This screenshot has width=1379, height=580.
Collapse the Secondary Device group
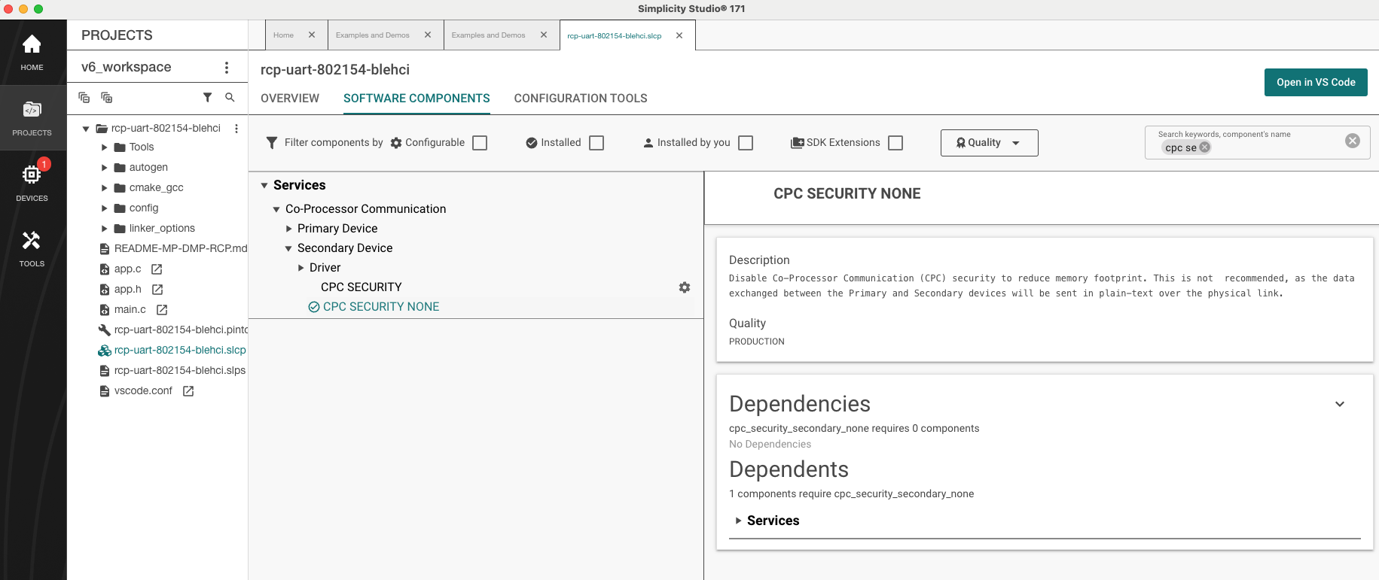coord(288,249)
